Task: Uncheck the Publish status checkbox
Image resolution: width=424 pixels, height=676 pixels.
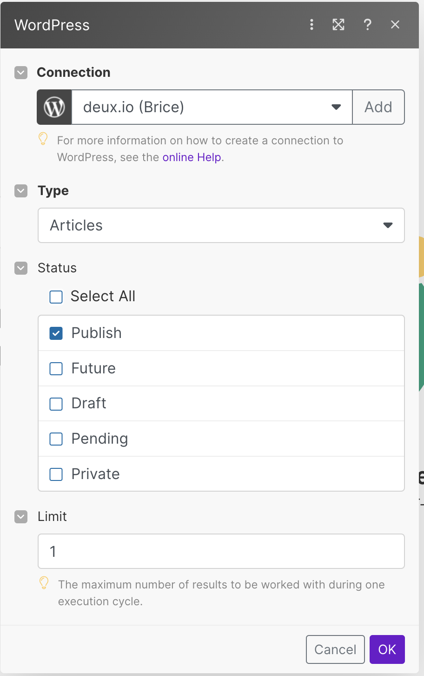Action: (x=56, y=333)
